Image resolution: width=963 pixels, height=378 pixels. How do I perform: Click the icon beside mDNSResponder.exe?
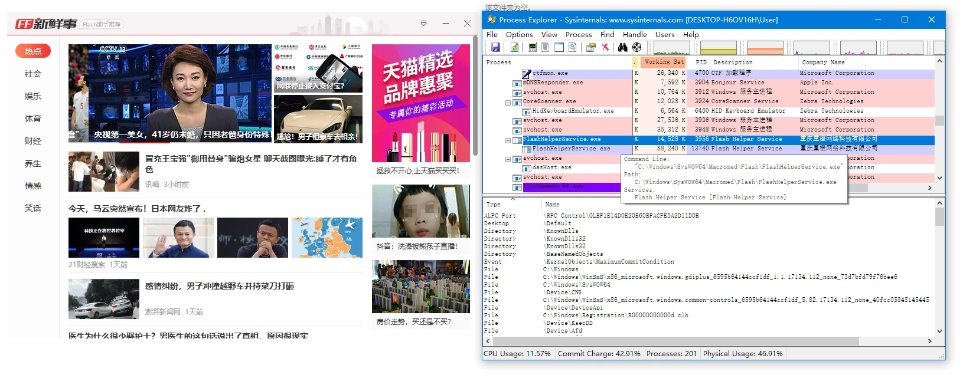[517, 83]
